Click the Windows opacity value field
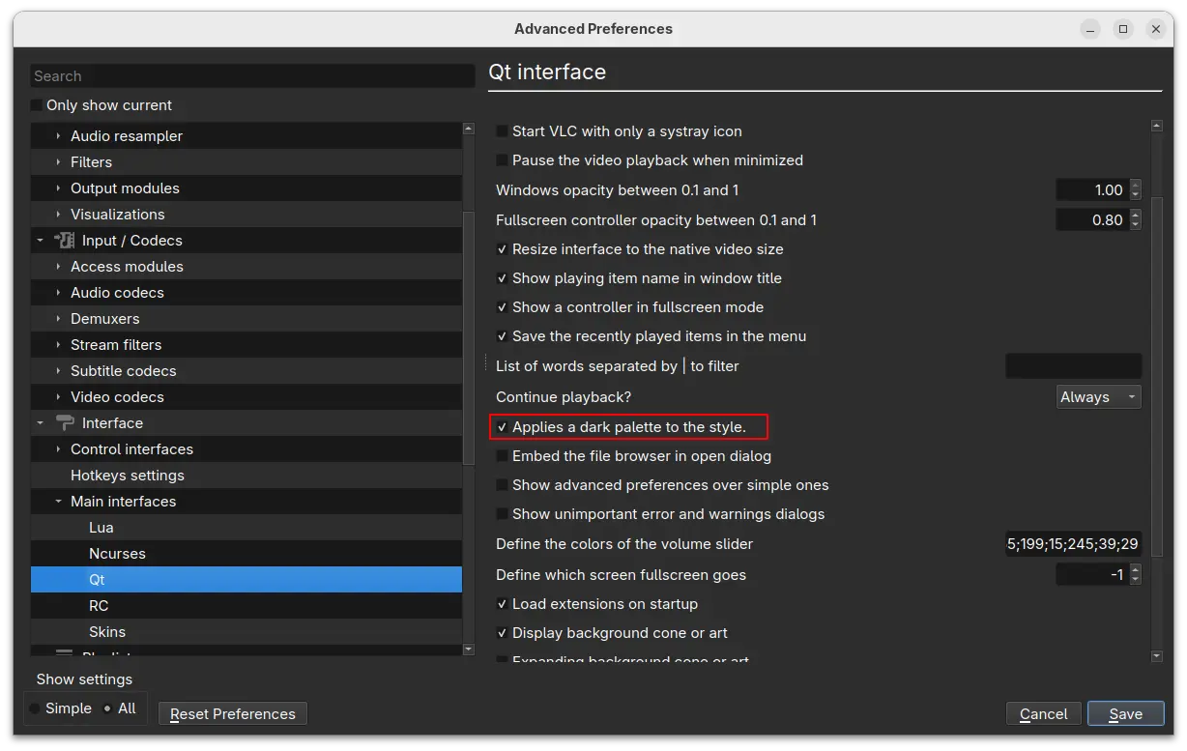Image resolution: width=1187 pixels, height=751 pixels. 1092,190
